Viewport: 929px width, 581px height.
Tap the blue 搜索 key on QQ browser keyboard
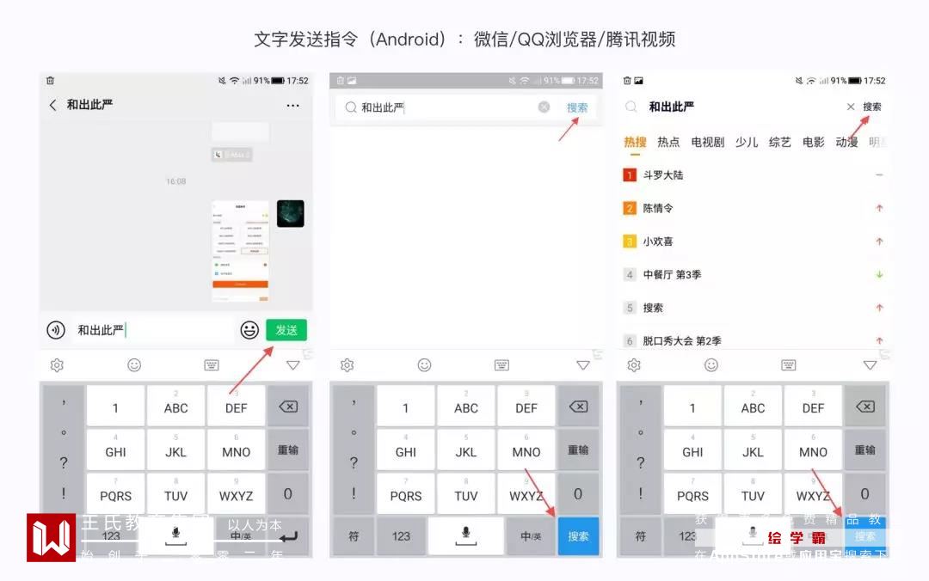pos(578,536)
